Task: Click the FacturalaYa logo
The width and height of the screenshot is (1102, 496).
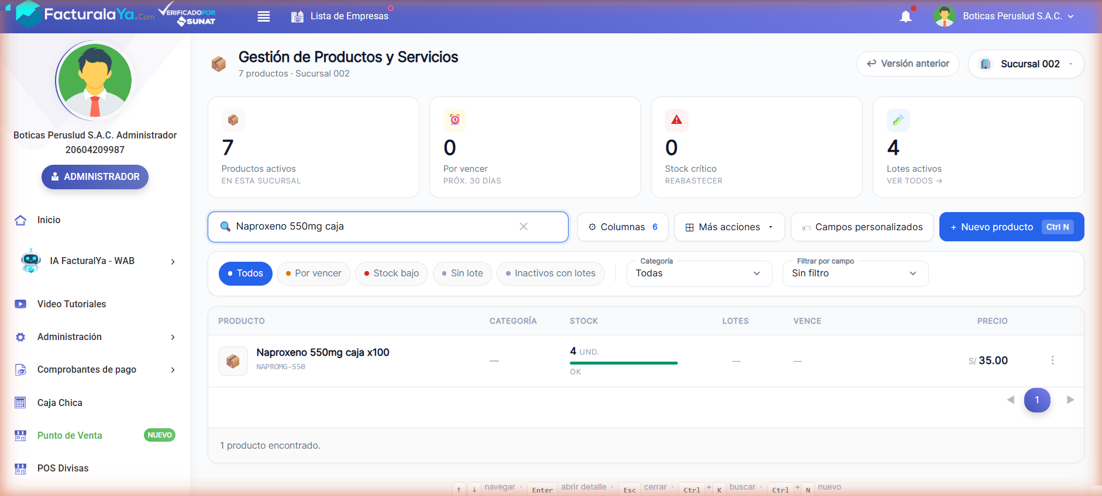Action: [86, 14]
